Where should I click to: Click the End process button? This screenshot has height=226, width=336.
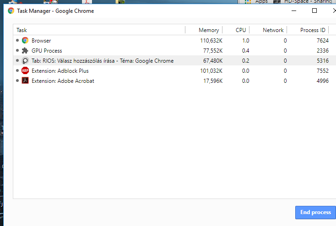tap(315, 212)
